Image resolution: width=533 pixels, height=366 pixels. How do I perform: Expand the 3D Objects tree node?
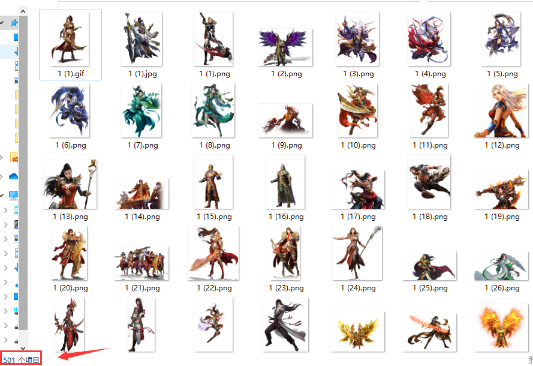[x=5, y=210]
